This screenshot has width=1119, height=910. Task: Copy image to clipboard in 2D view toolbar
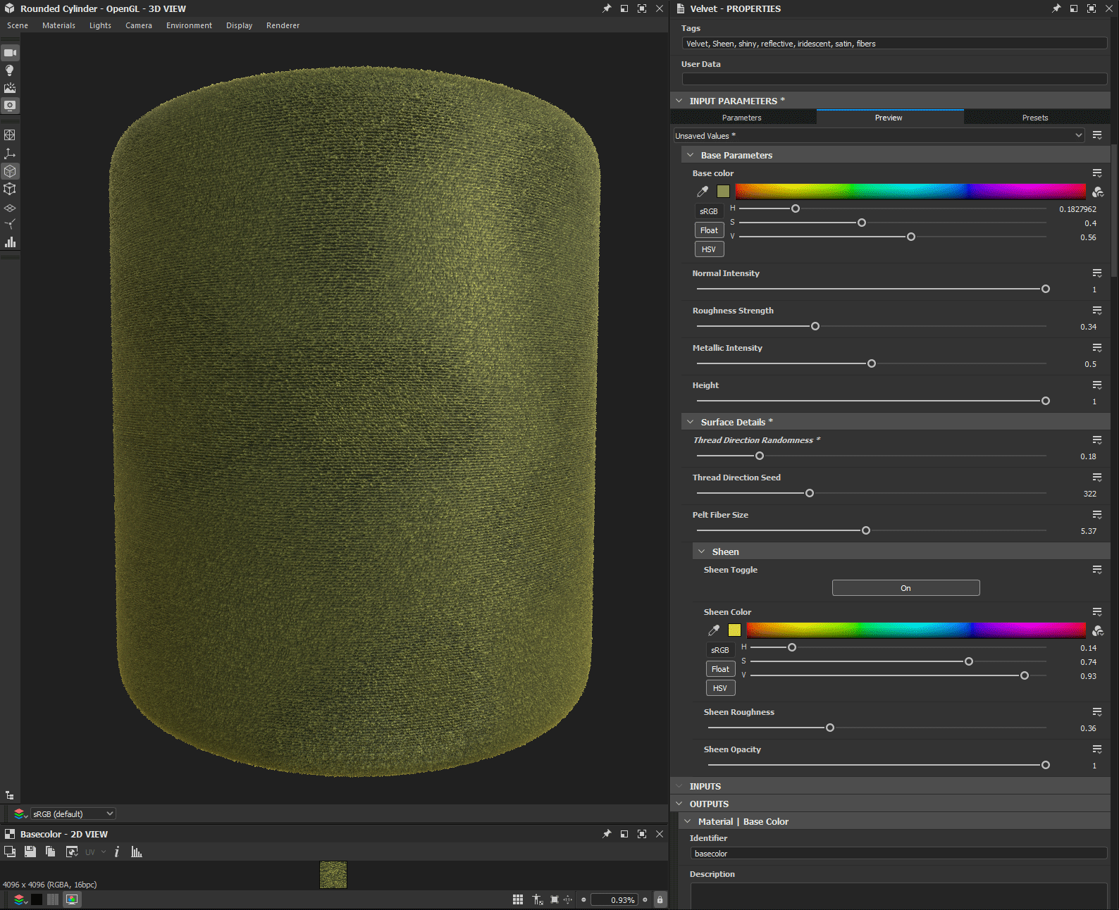(50, 852)
